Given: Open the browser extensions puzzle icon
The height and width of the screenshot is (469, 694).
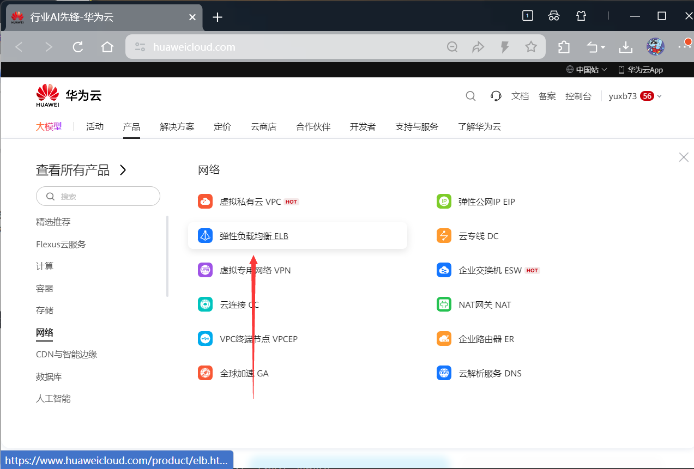Looking at the screenshot, I should [564, 47].
